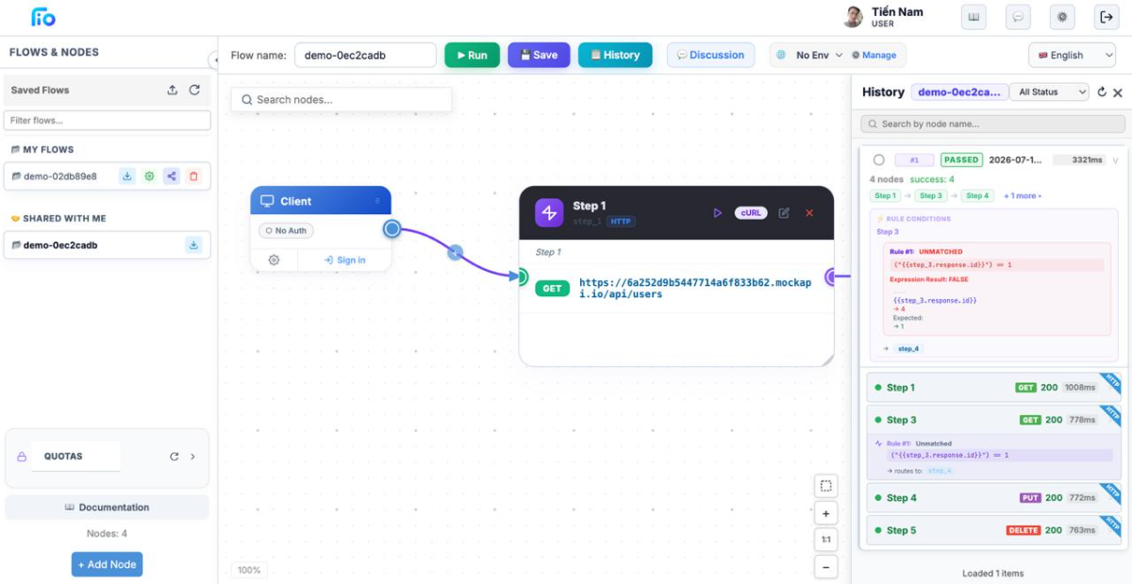Click the Client node blue output connector
The width and height of the screenshot is (1132, 584).
tap(392, 228)
